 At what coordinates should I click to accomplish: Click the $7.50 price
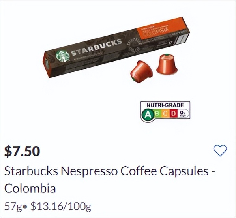point(22,151)
